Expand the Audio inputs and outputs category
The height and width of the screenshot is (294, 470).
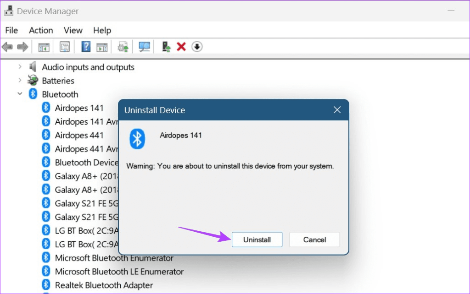(20, 67)
